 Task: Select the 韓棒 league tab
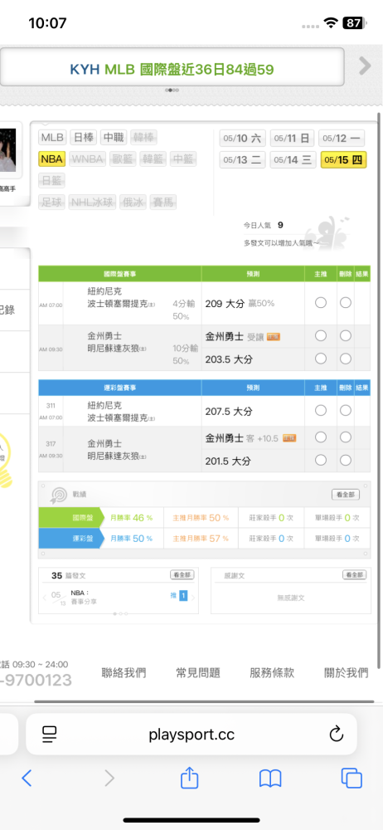[x=144, y=138]
